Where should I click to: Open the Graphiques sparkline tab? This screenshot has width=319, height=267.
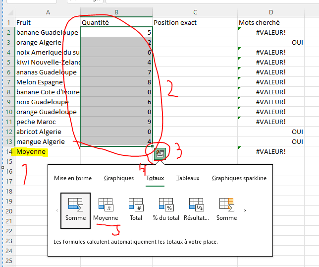239,178
